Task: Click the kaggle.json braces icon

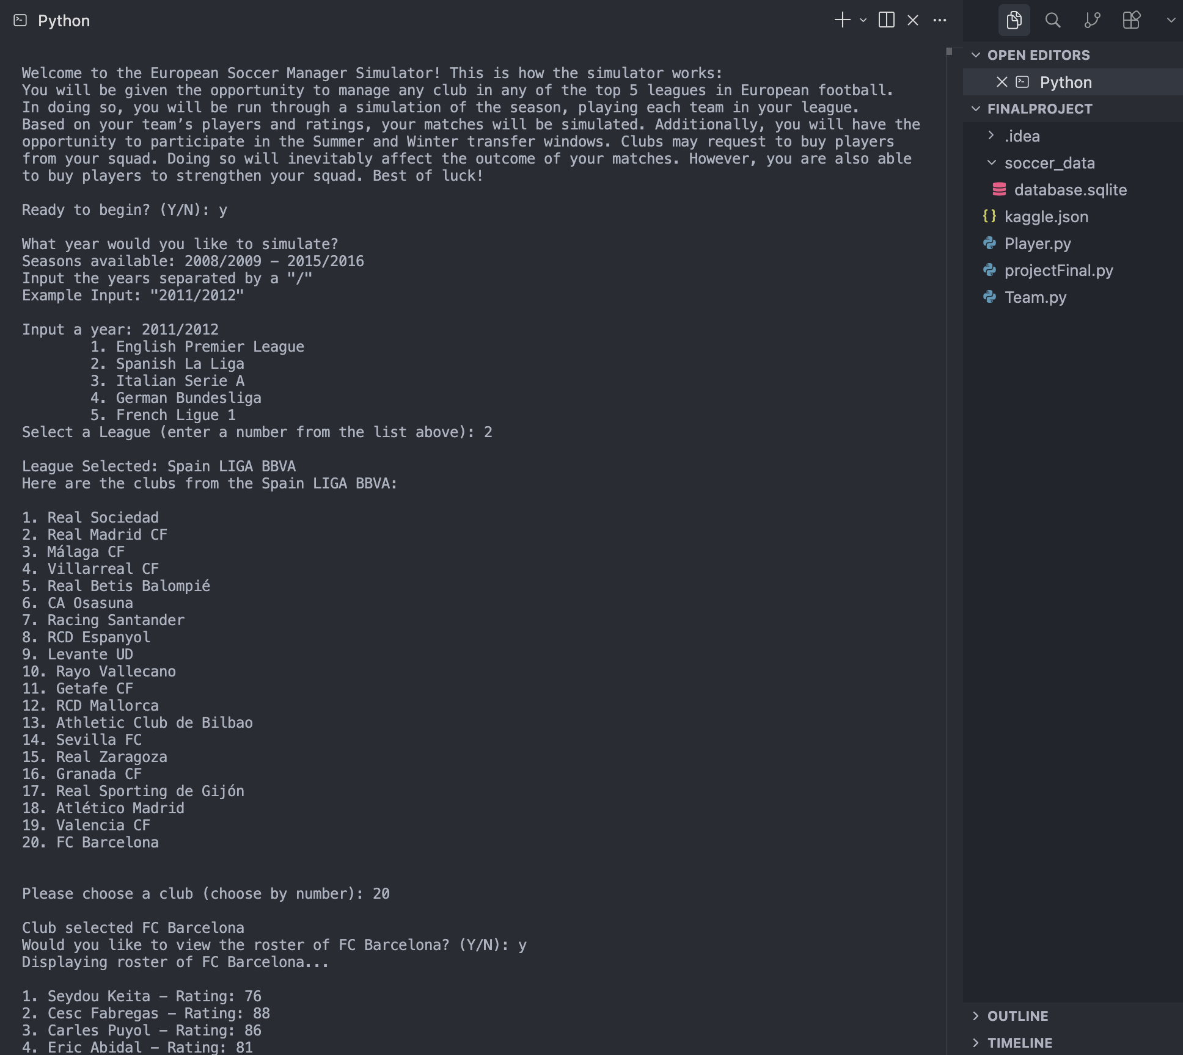Action: click(x=989, y=216)
